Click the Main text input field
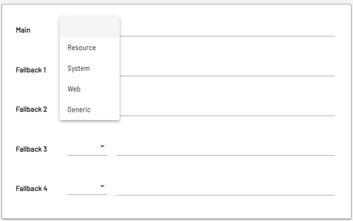This screenshot has width=353, height=221. tap(226, 30)
